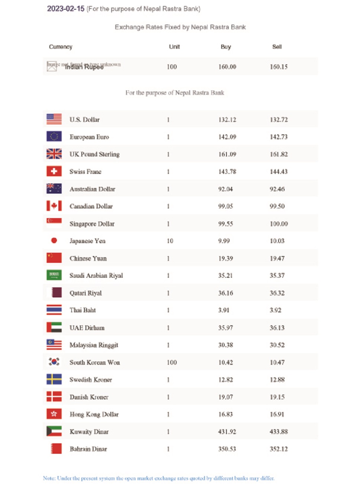357x491 pixels.
Task: Click the broken Indian Rupee image
Action: coord(52,66)
